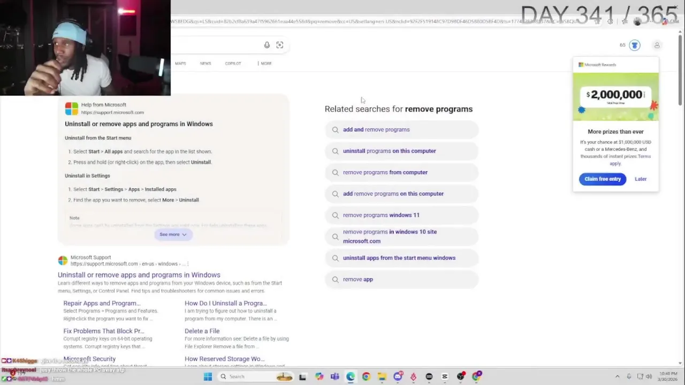
Task: Launch Copilot from the taskbar
Action: tap(319, 376)
